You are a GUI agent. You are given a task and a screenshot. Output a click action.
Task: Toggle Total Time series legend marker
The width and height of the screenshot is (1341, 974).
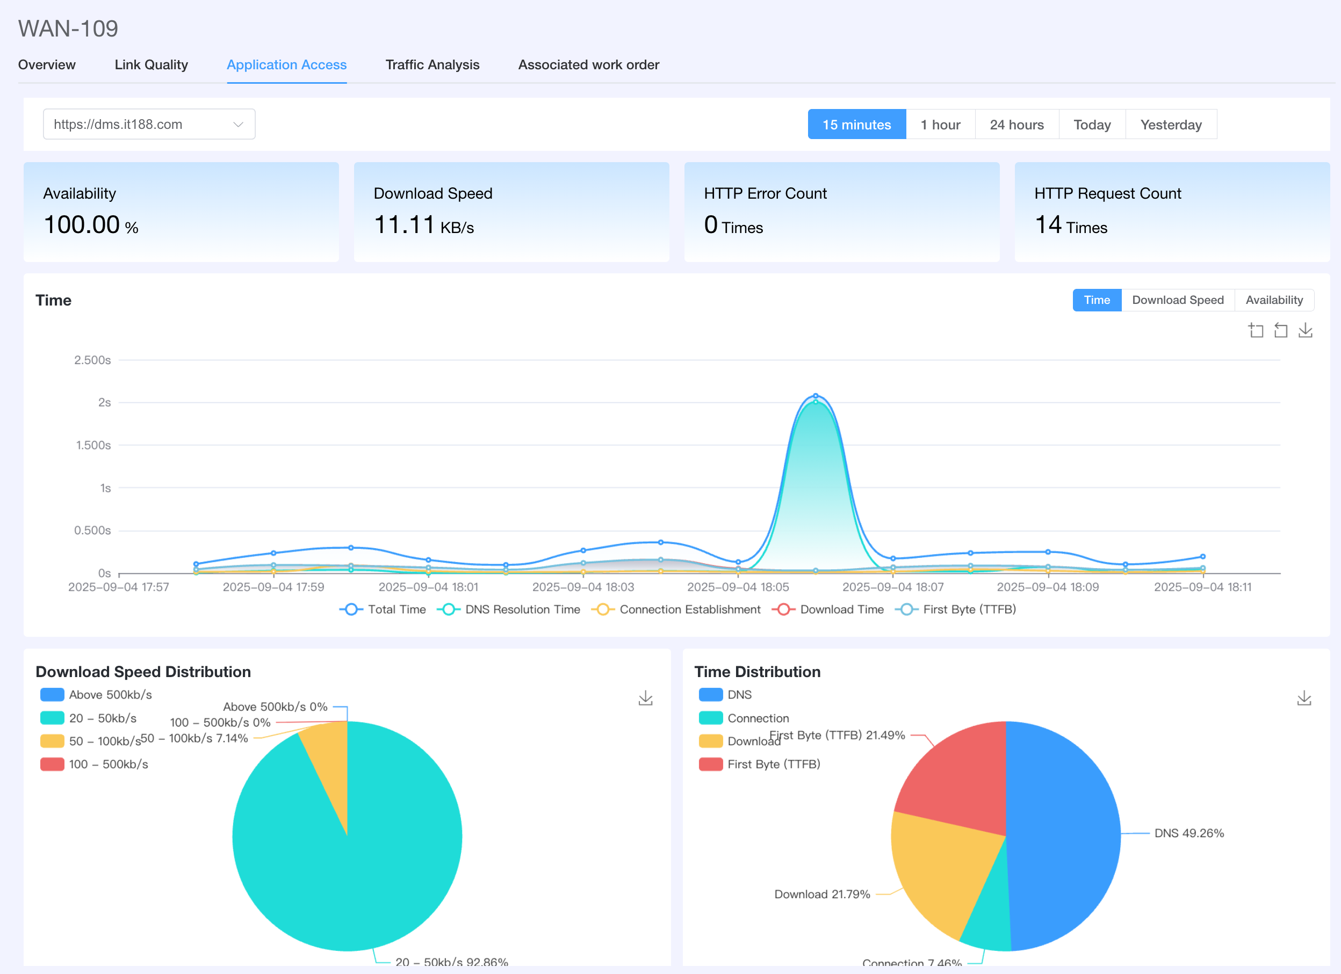tap(351, 609)
